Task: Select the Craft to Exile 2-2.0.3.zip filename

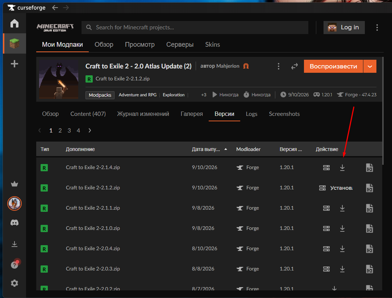Action: [x=93, y=269]
